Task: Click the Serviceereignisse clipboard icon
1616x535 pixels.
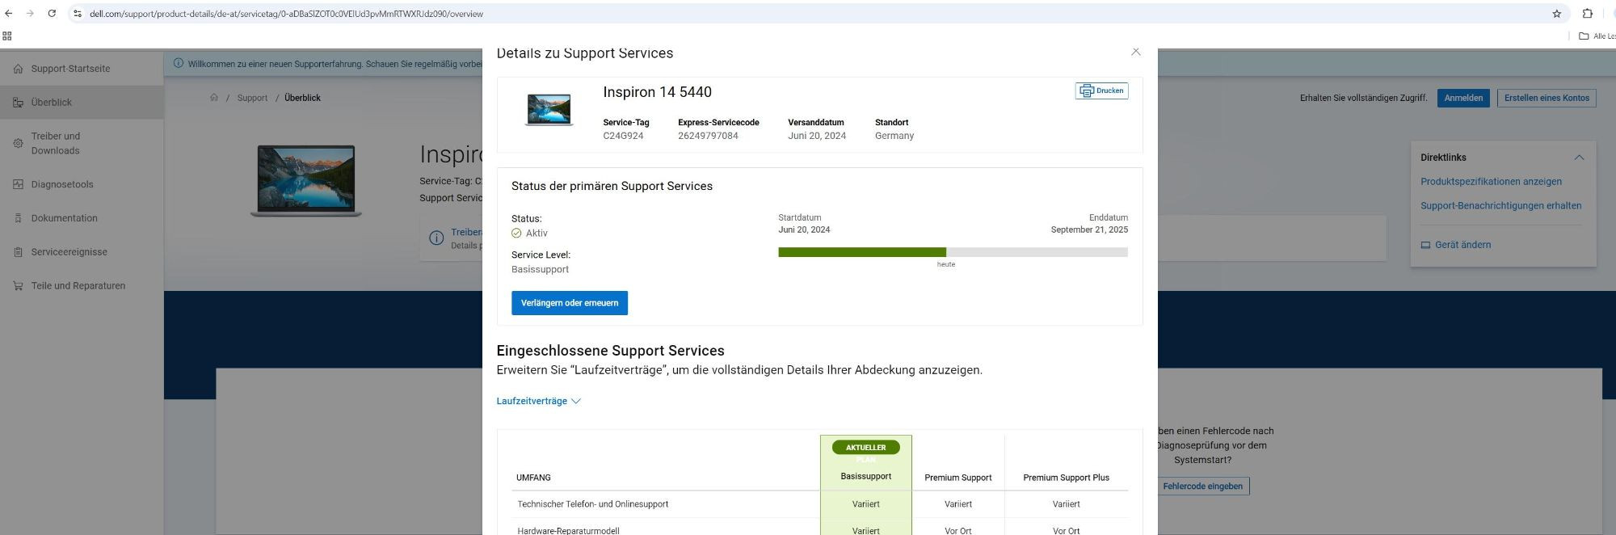Action: pyautogui.click(x=18, y=252)
